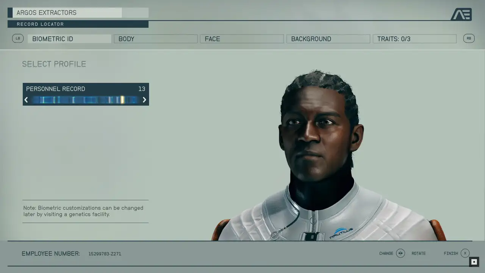Click the Finish button label
The width and height of the screenshot is (485, 273).
tap(451, 253)
